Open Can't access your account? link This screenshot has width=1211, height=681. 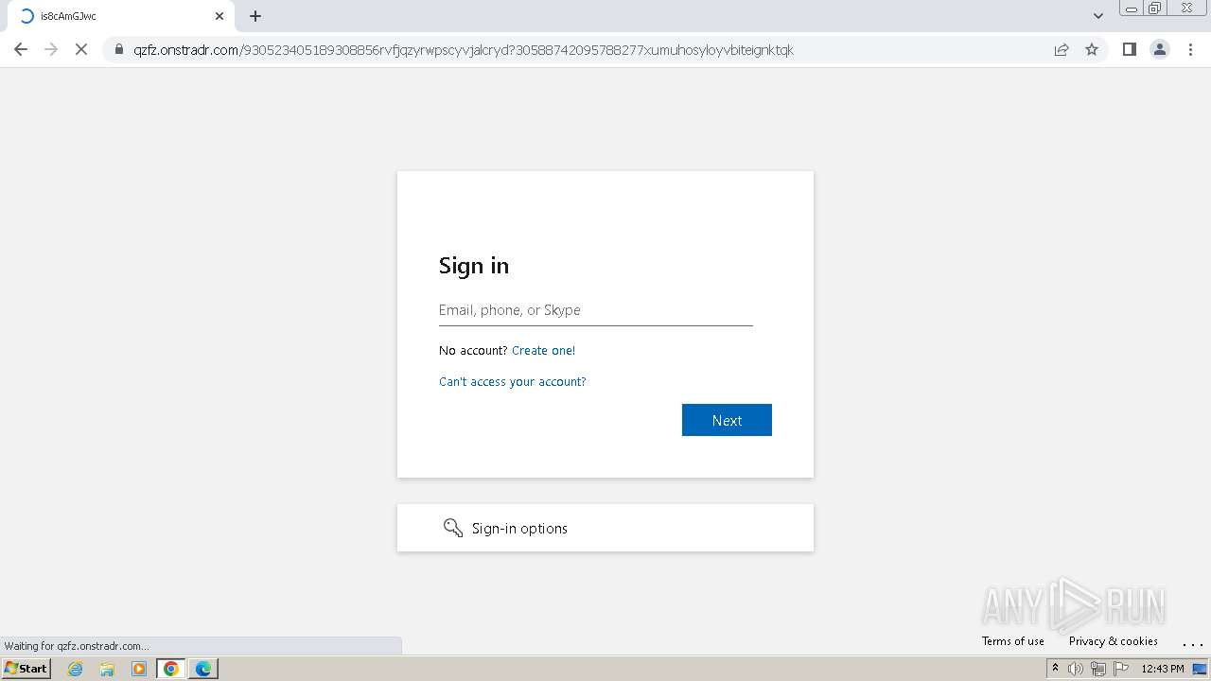[513, 382]
